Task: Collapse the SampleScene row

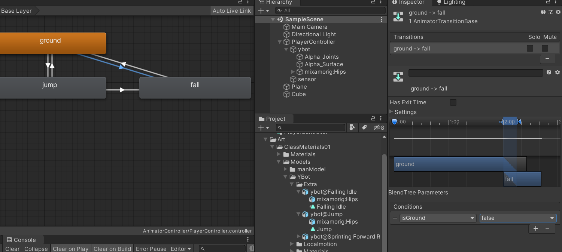Action: (273, 19)
